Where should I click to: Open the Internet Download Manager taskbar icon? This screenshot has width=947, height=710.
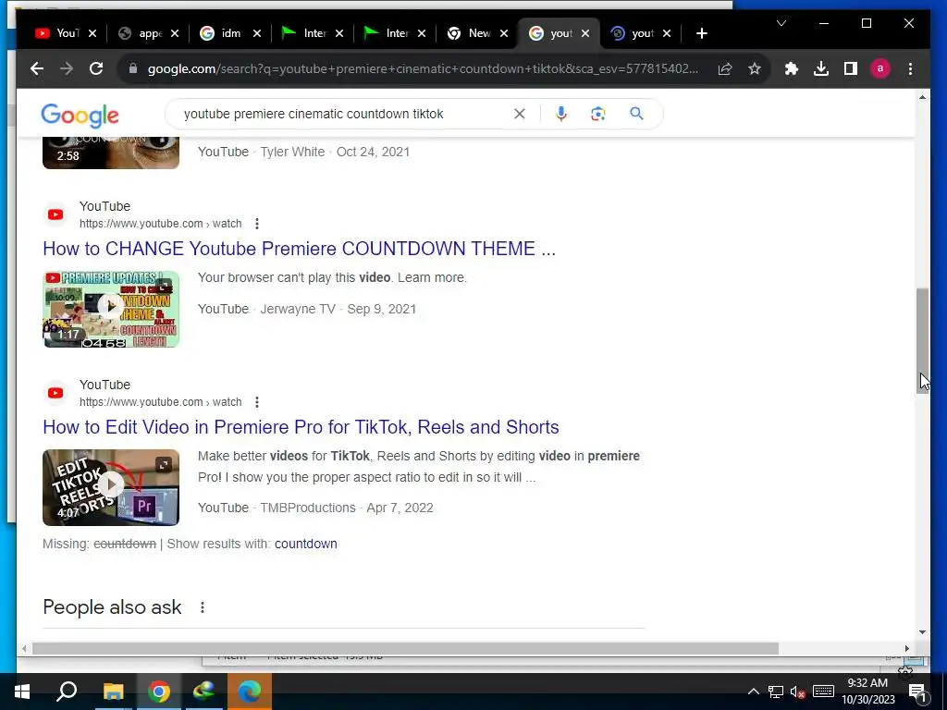pos(204,692)
